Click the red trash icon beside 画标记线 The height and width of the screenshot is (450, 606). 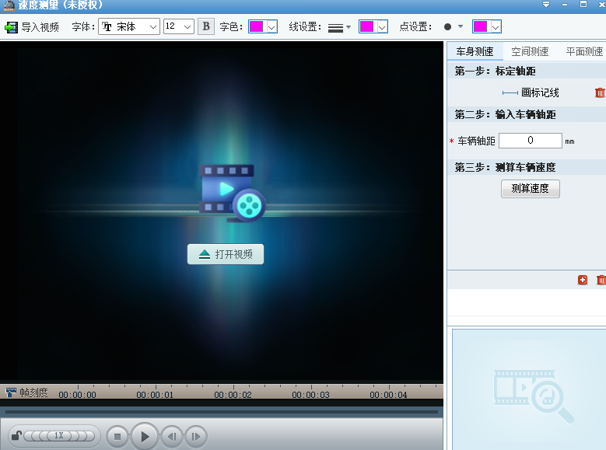[x=600, y=92]
